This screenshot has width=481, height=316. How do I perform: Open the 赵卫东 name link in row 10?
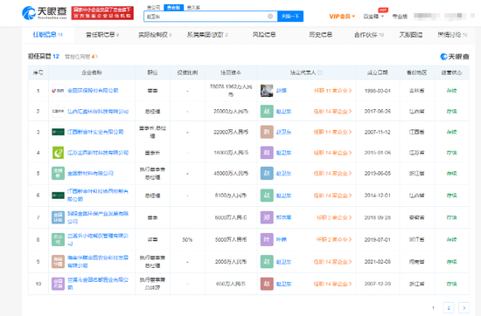click(x=283, y=284)
